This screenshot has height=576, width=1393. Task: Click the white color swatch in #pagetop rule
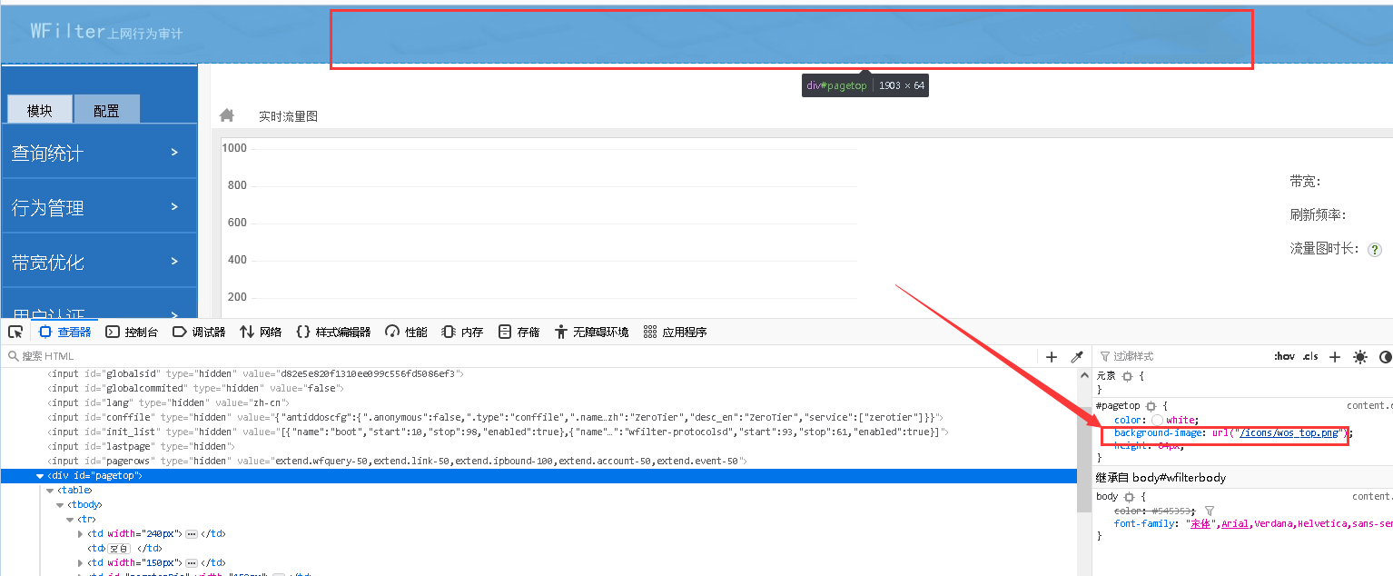(1157, 420)
